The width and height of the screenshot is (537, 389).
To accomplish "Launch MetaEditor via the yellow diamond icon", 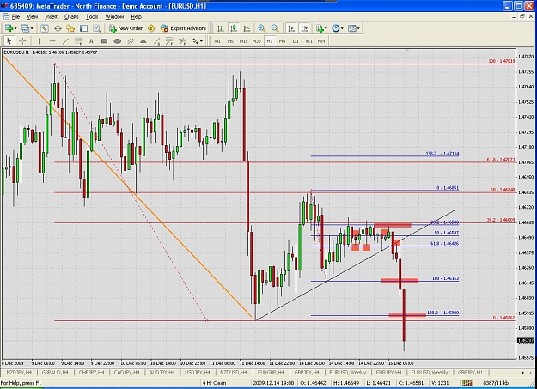I will tap(151, 28).
